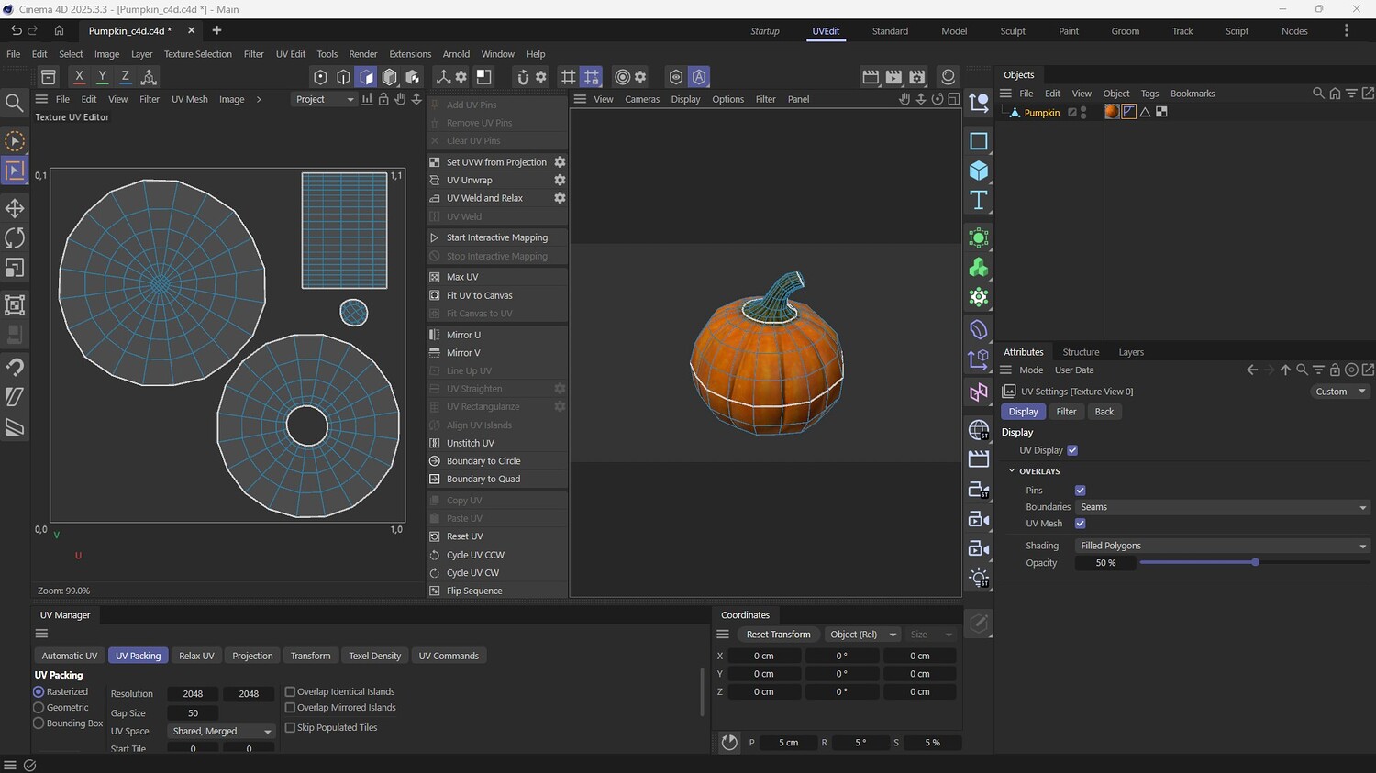1376x773 pixels.
Task: Open the Extensions menu
Action: pyautogui.click(x=410, y=54)
